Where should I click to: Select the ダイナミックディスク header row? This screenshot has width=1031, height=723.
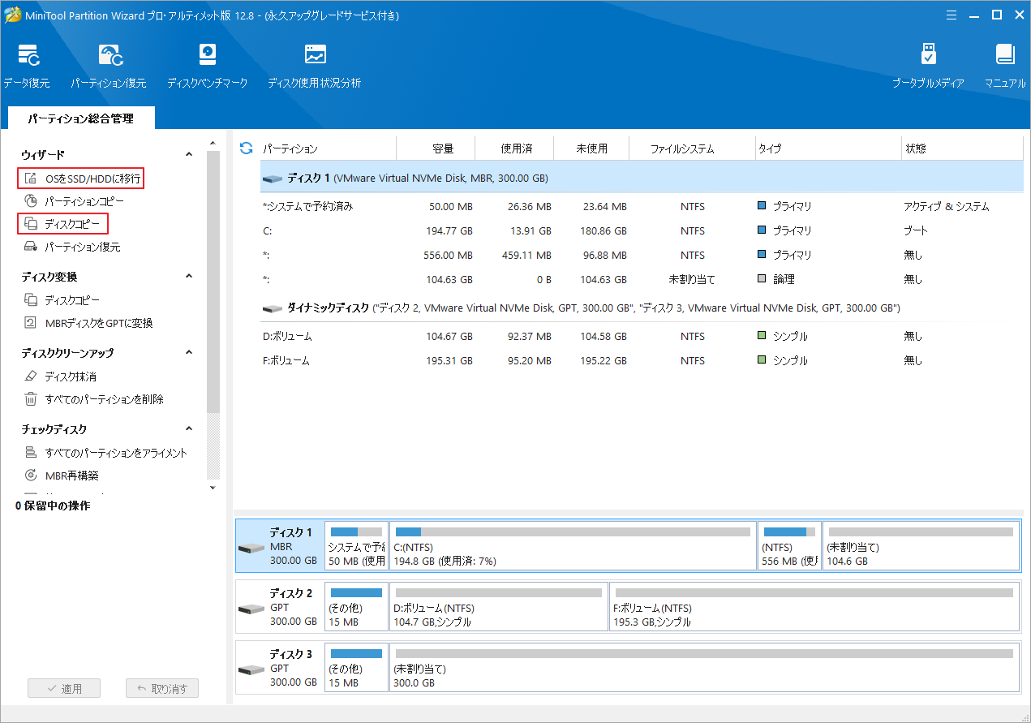(x=642, y=308)
